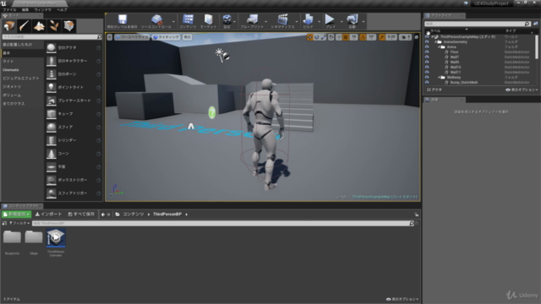Click the Cinematics (シネマティクス) toolbar icon
Image resolution: width=541 pixels, height=304 pixels.
tap(283, 19)
